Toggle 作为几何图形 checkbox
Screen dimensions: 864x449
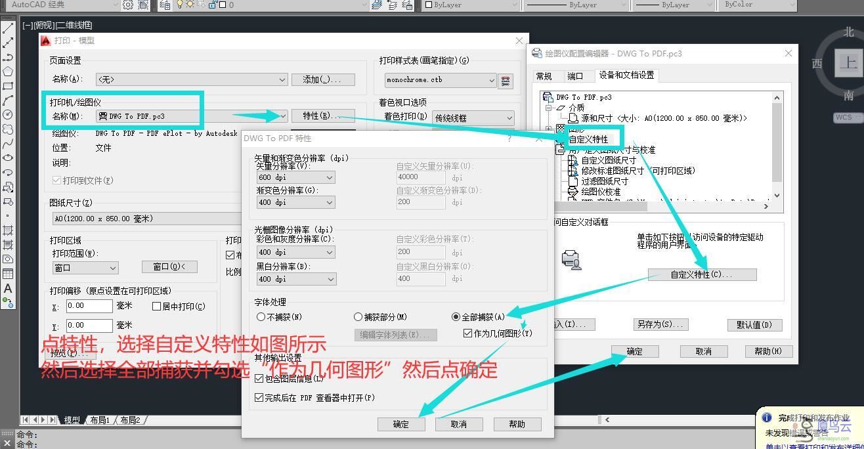[x=467, y=333]
